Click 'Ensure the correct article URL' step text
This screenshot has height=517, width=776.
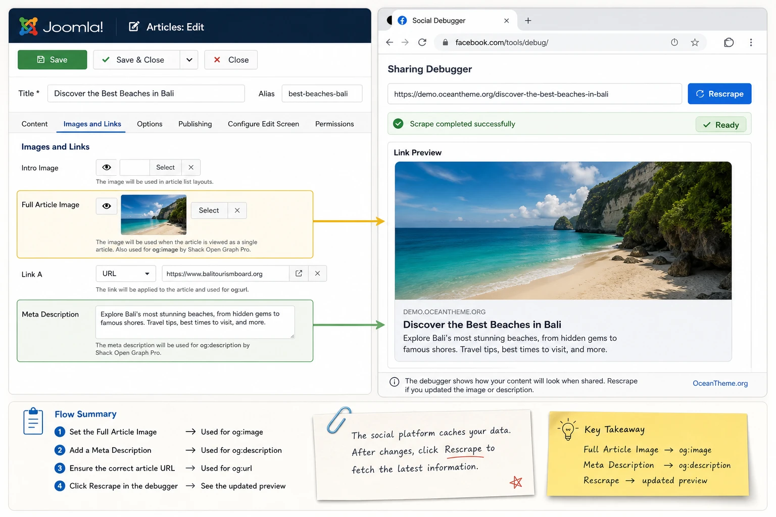pos(122,468)
